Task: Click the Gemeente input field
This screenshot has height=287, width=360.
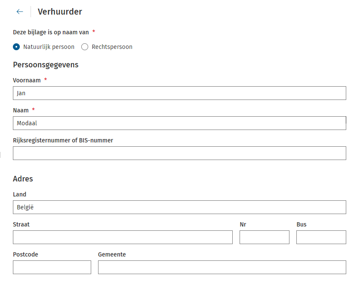Action: click(222, 267)
